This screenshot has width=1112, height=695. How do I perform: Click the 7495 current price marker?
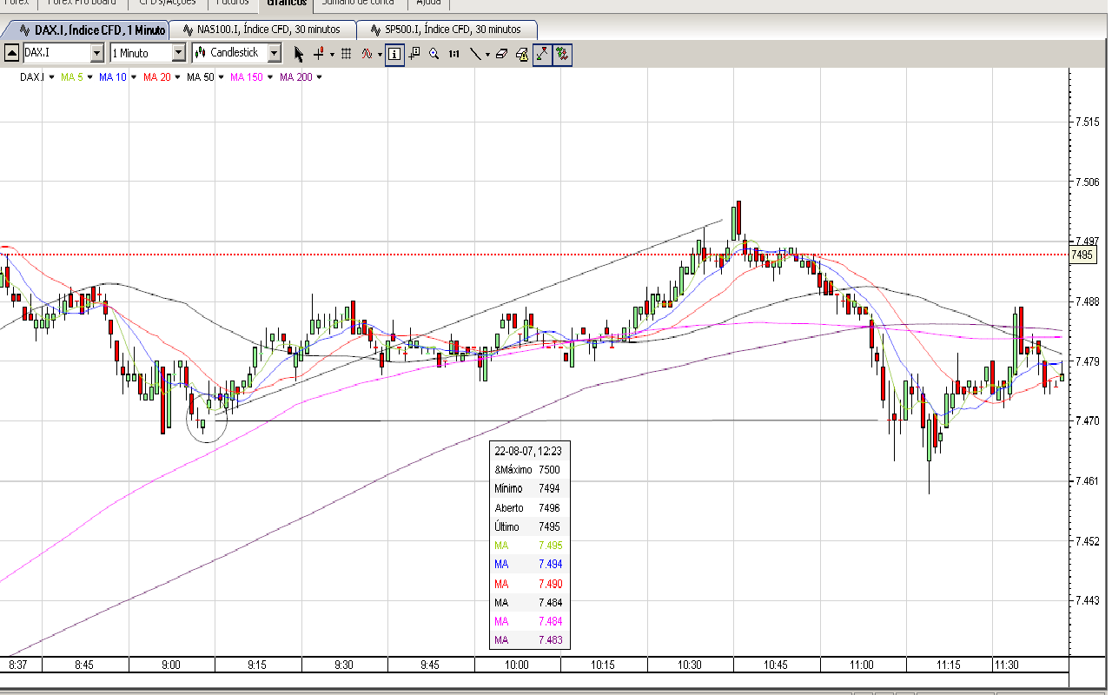tap(1082, 255)
